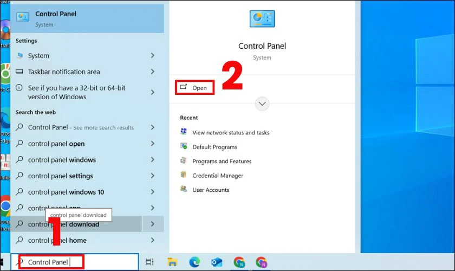This screenshot has height=271, width=455.
Task: Click the Control Panel best match icon
Action: [x=23, y=17]
